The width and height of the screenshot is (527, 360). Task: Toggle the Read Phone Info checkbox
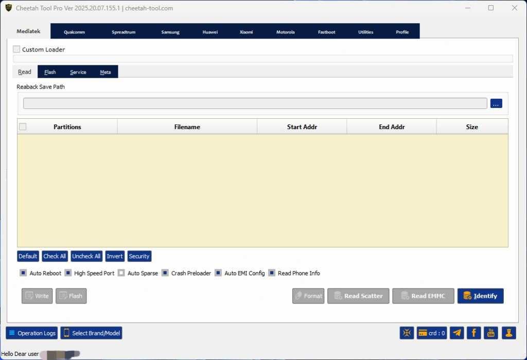(272, 273)
